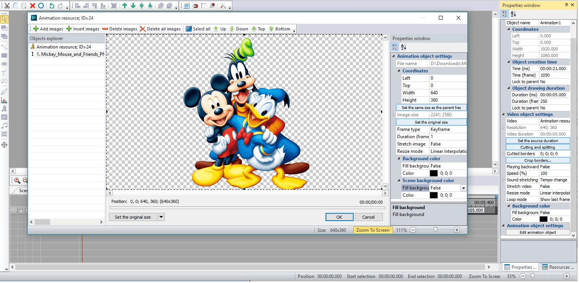
Task: Click the Insert images toolbar button
Action: point(83,29)
